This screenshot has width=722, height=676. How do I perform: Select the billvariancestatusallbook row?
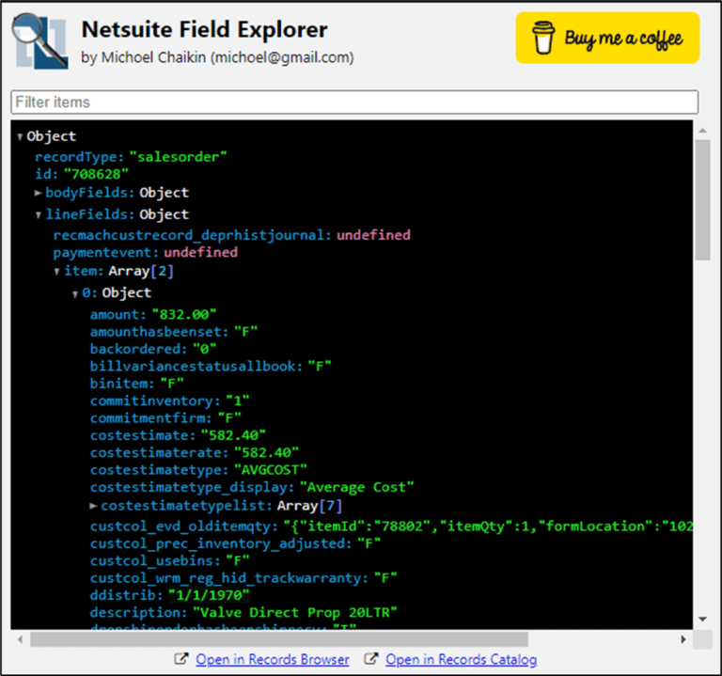coord(211,367)
